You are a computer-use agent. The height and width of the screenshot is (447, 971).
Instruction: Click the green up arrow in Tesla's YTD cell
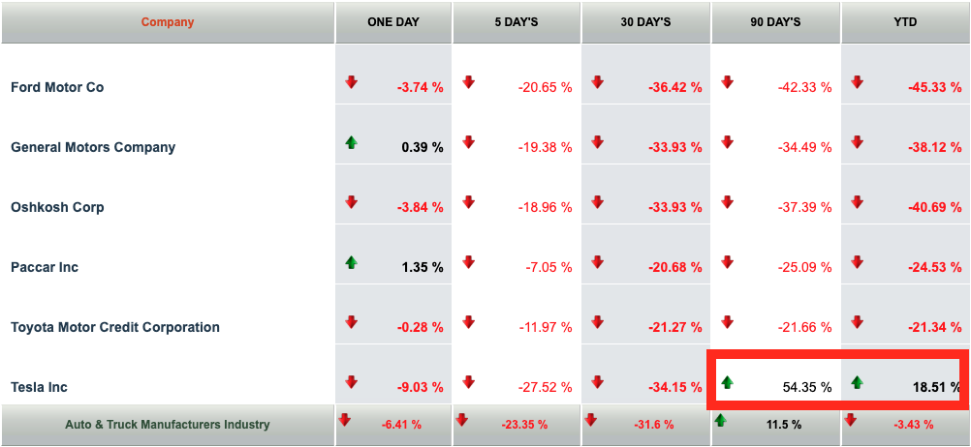coord(857,382)
